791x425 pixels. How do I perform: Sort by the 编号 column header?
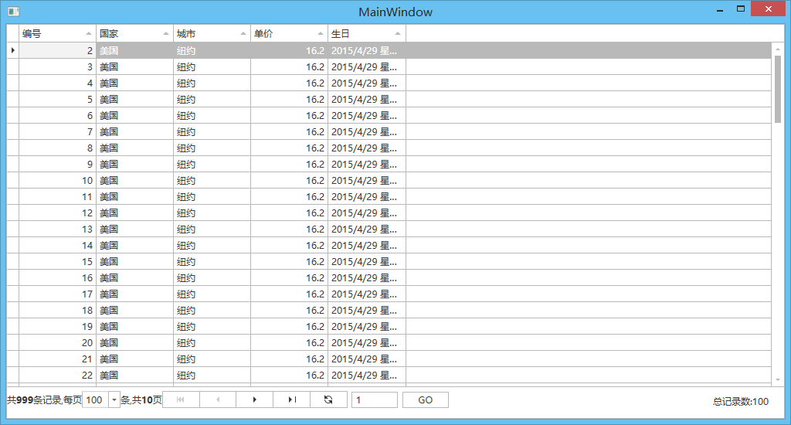point(57,34)
